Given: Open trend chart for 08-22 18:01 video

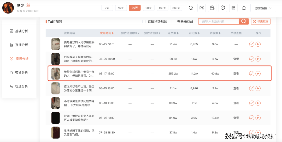Looking at the screenshot, I should tap(252, 44).
